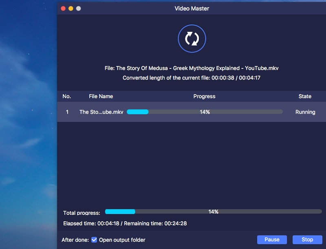The image size is (326, 249).
Task: Click the Total progress bar
Action: tap(213, 212)
